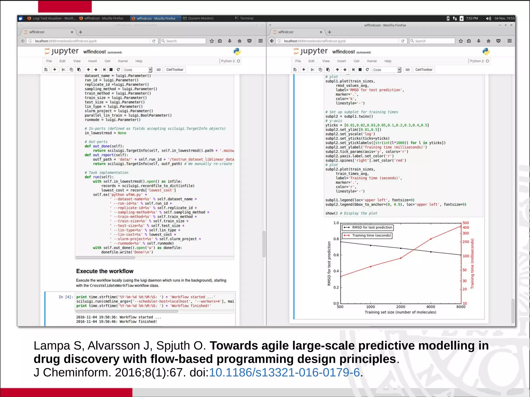Copy the selected cell in the left notebook
530x397 pixels.
coord(71,70)
